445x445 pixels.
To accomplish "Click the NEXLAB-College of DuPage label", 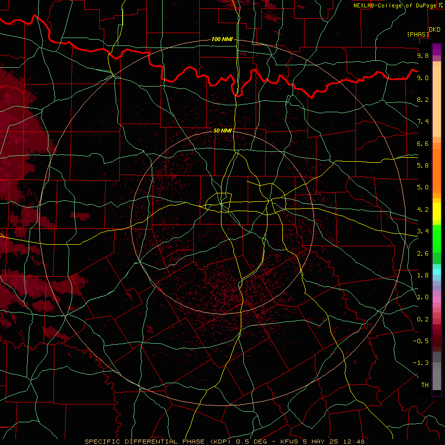I will (395, 5).
